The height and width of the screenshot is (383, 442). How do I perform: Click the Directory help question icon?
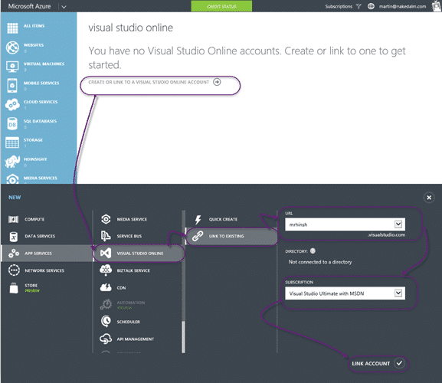coord(313,250)
